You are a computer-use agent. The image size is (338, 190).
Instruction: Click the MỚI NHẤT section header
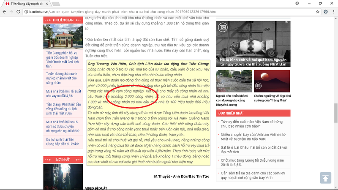coord(63,160)
